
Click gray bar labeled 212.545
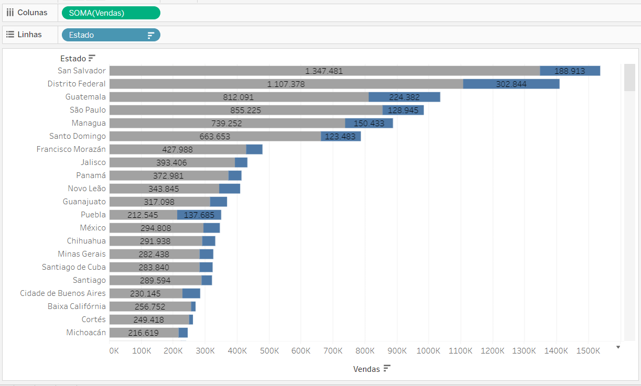click(x=143, y=215)
